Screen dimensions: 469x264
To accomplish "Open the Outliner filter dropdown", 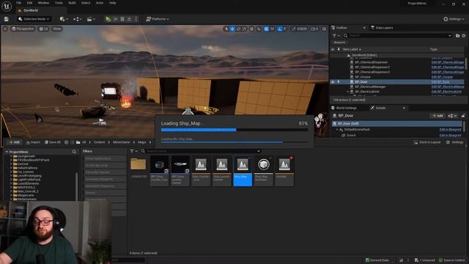I will pos(336,35).
